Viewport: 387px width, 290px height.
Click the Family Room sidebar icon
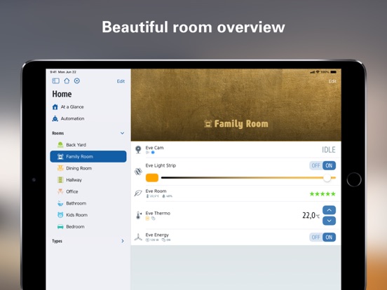coord(60,157)
